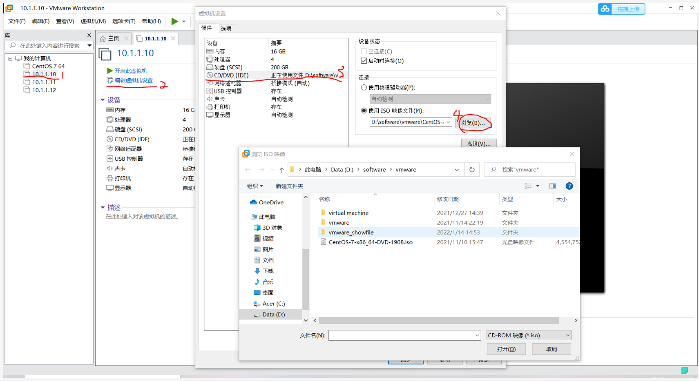This screenshot has height=381, width=699.
Task: Close the 10.1.1.10 tab with its X
Action: point(173,38)
